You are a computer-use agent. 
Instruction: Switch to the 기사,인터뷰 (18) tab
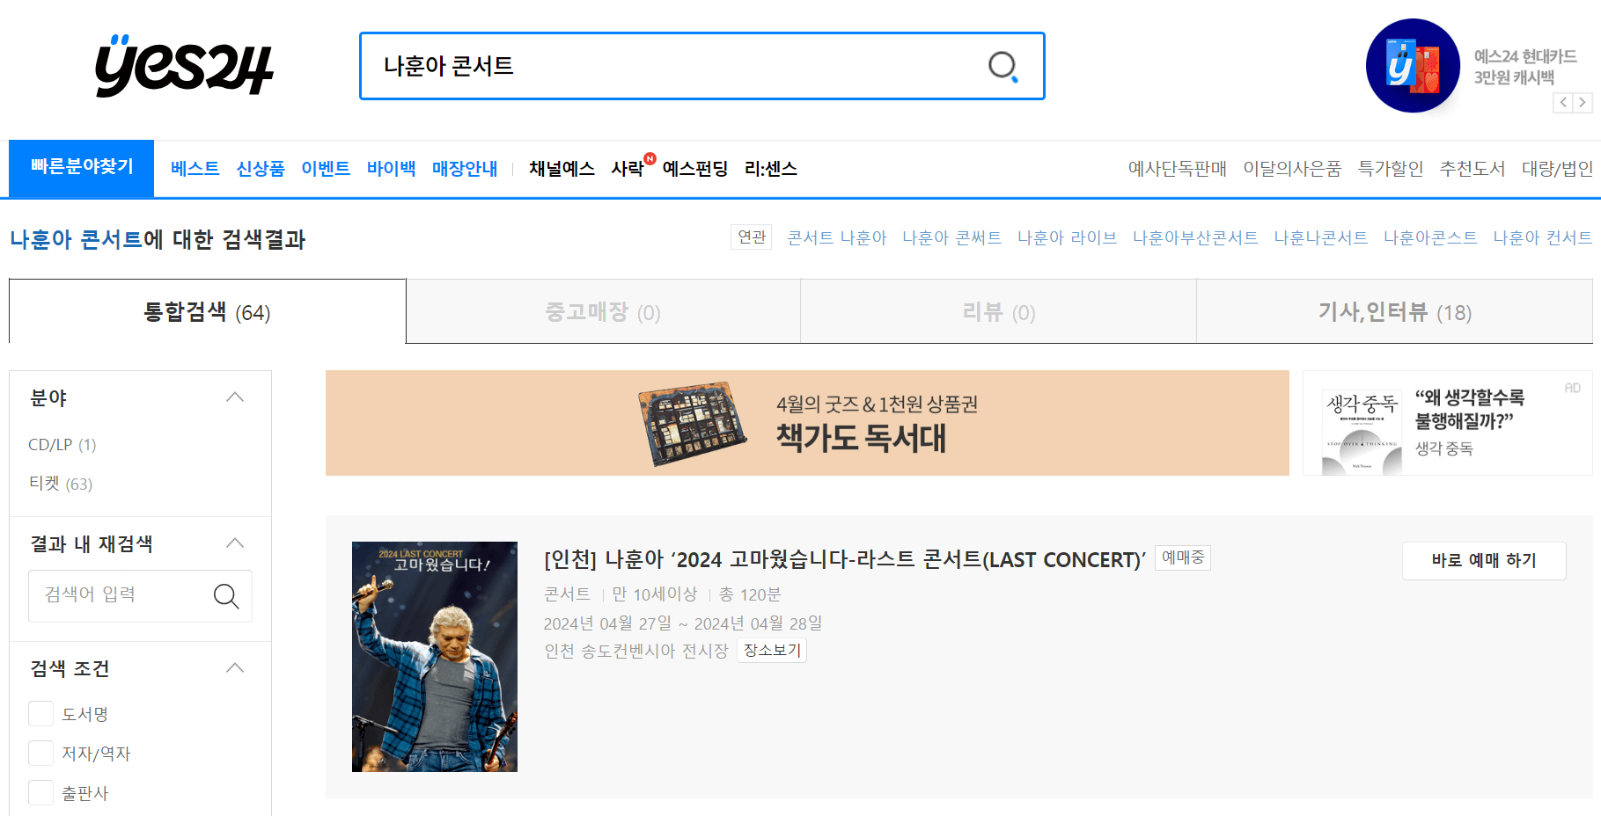coord(1394,311)
